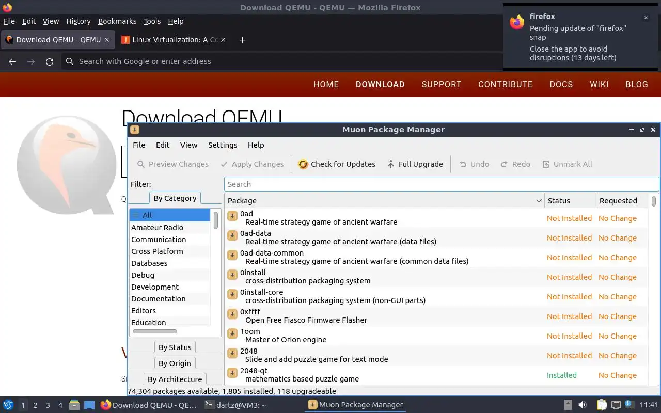
Task: Click the category list vertical scrollbar
Action: point(216,220)
